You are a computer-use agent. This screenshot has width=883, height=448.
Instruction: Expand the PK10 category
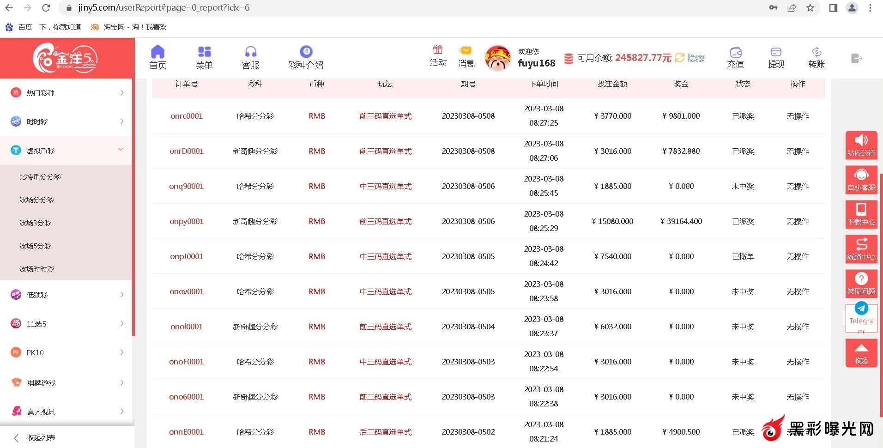click(67, 352)
